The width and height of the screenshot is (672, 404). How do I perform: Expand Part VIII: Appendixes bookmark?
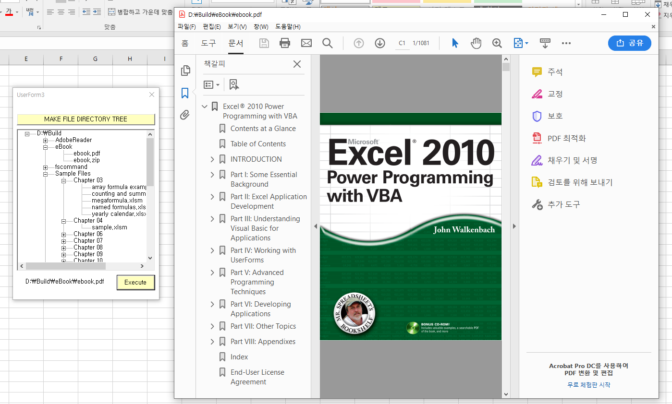coord(212,342)
